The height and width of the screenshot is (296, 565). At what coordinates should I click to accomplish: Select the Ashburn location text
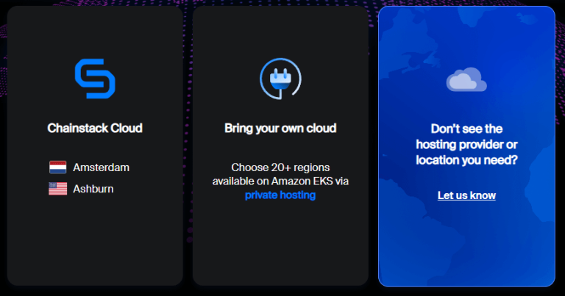click(93, 189)
